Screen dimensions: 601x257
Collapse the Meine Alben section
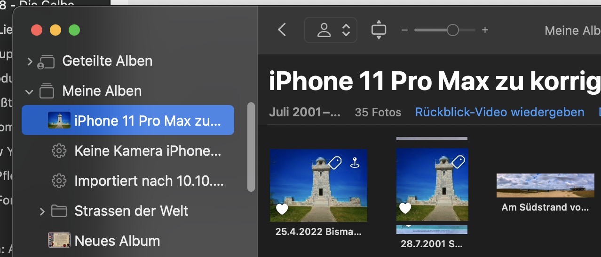point(30,91)
